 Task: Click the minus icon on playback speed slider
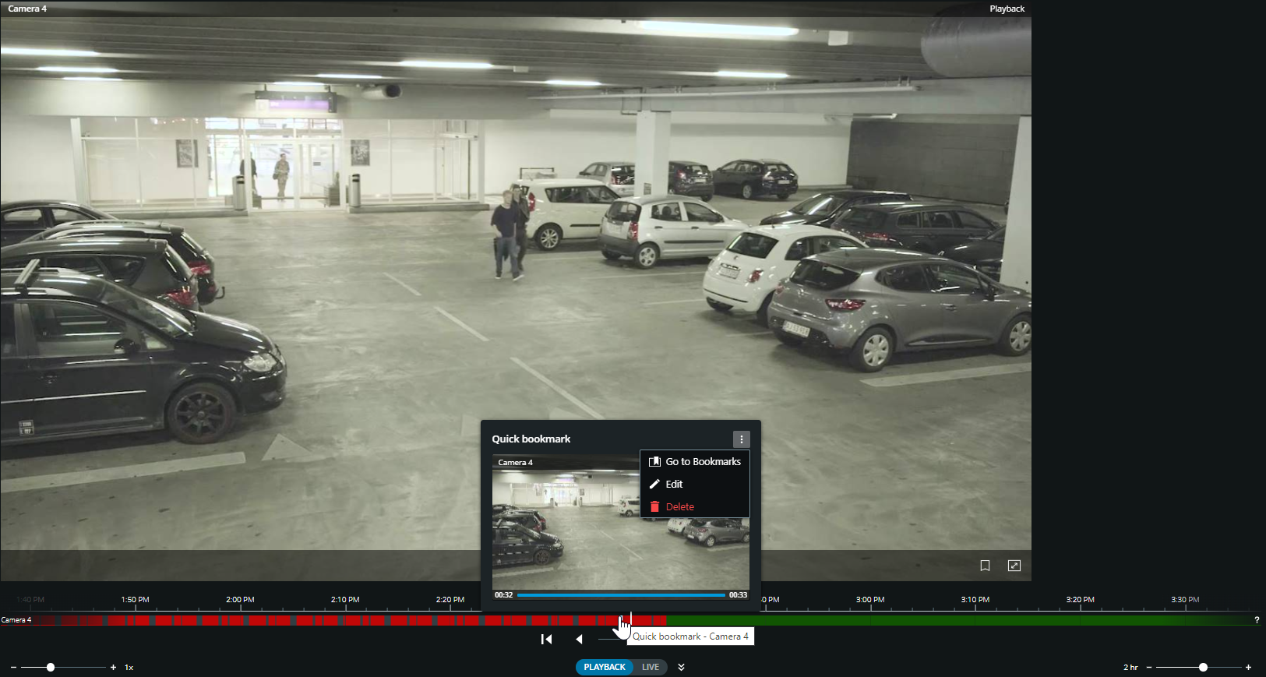13,668
